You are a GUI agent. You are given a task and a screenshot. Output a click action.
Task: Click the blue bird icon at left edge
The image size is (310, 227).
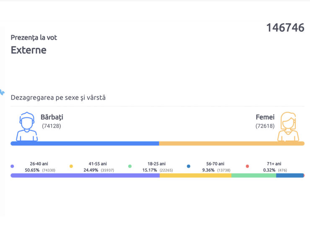[x=2, y=92]
